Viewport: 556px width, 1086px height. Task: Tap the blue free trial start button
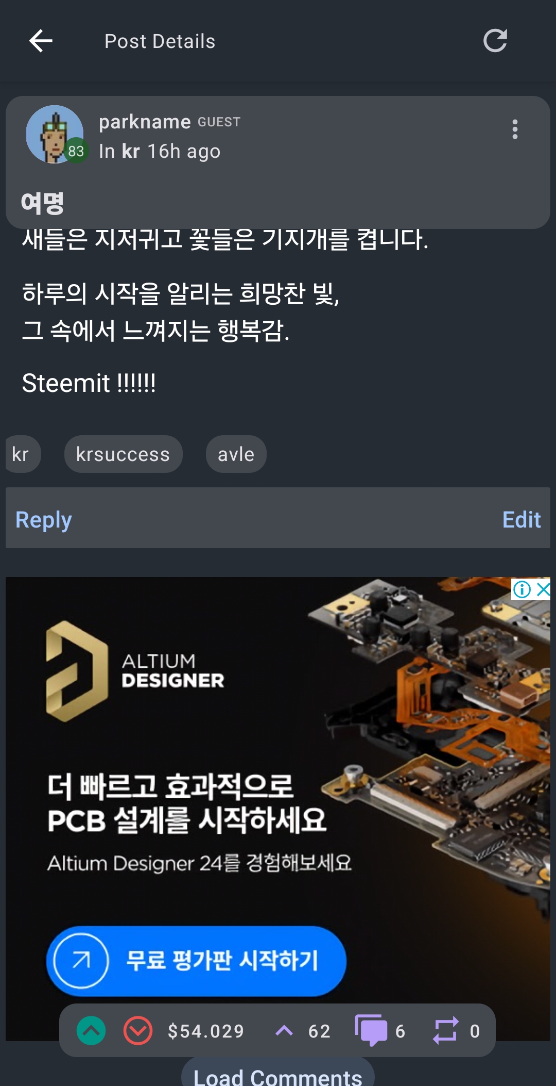[196, 961]
